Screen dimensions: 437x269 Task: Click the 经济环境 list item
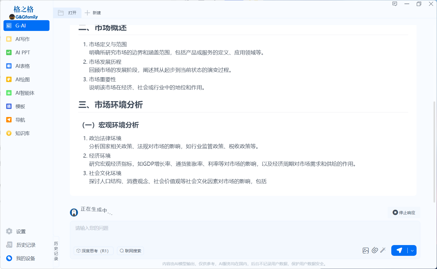(x=100, y=156)
